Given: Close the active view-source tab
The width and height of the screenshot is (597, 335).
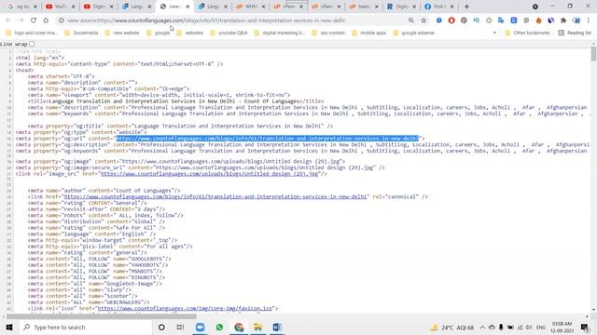Looking at the screenshot, I should [187, 7].
